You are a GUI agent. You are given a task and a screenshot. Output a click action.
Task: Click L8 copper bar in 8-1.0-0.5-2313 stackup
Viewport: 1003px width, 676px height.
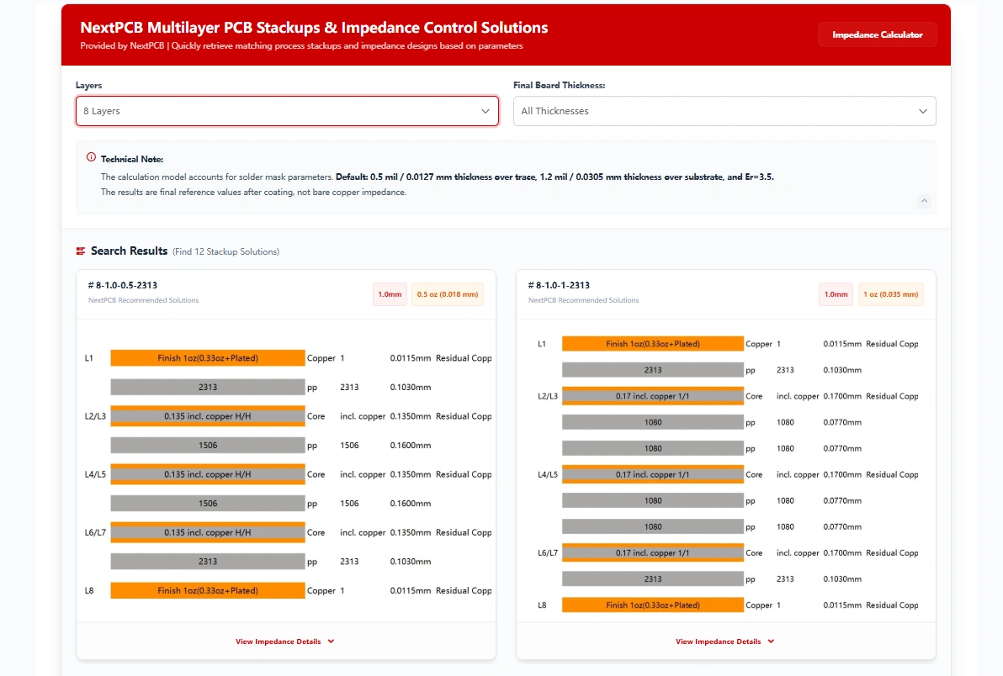(208, 591)
